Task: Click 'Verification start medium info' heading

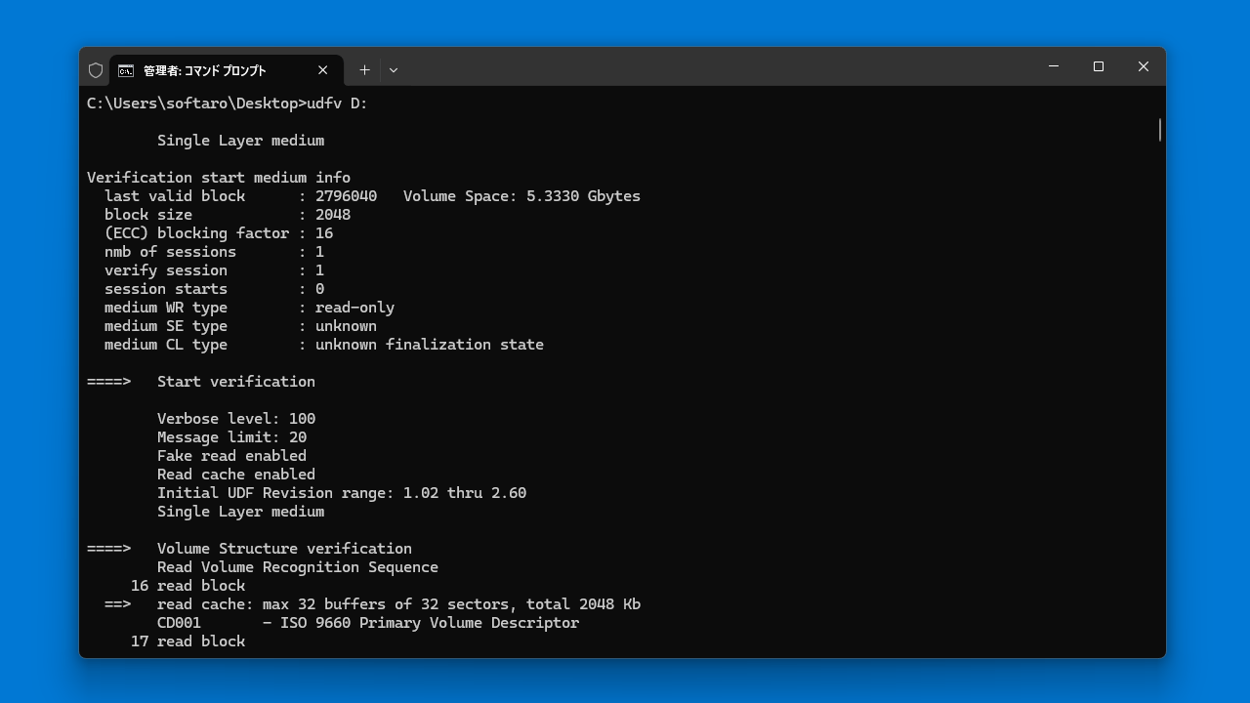Action: click(219, 178)
